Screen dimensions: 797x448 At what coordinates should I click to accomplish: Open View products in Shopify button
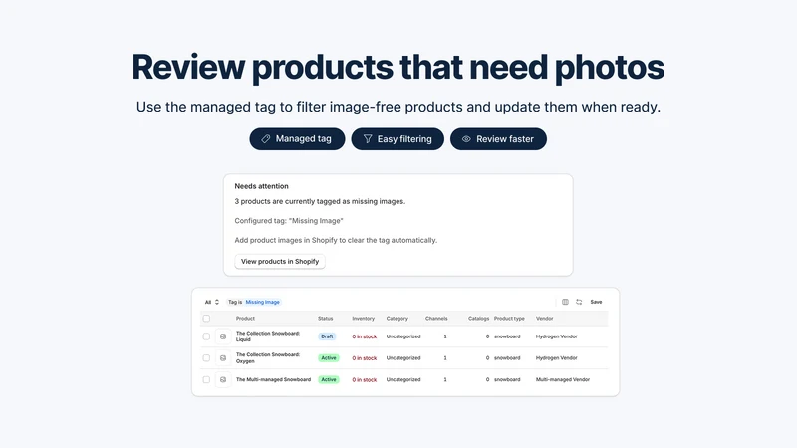280,261
